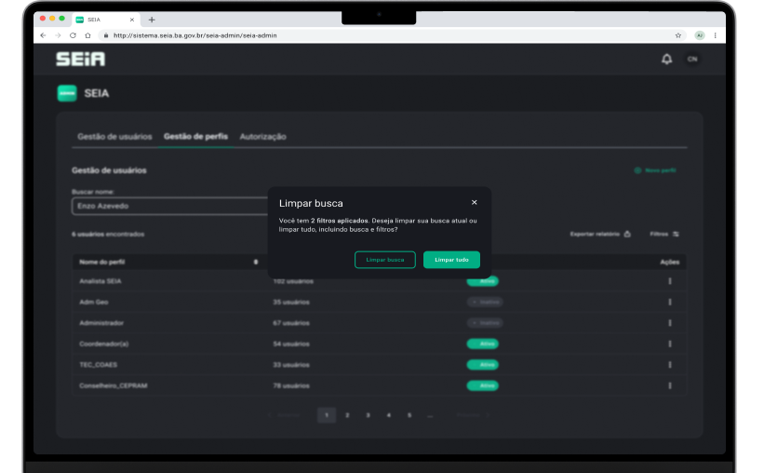The width and height of the screenshot is (764, 473).
Task: Open actions menu for Analista SEIA
Action: pyautogui.click(x=669, y=281)
